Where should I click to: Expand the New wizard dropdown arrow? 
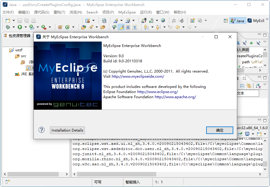click(13, 21)
